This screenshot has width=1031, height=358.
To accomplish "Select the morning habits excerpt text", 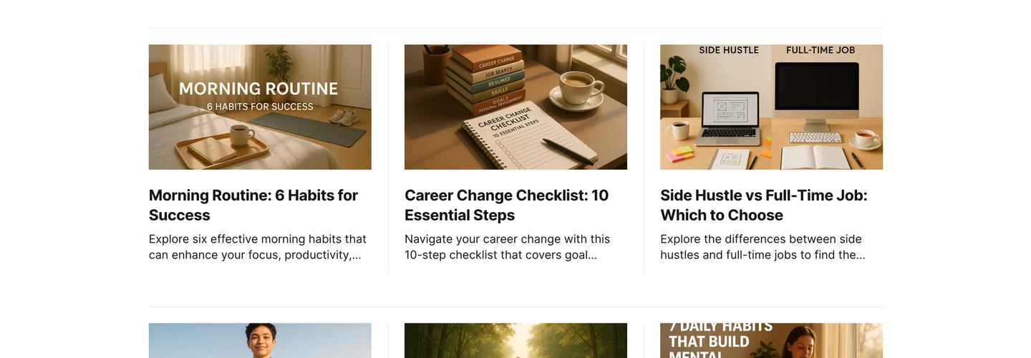I will (x=258, y=247).
